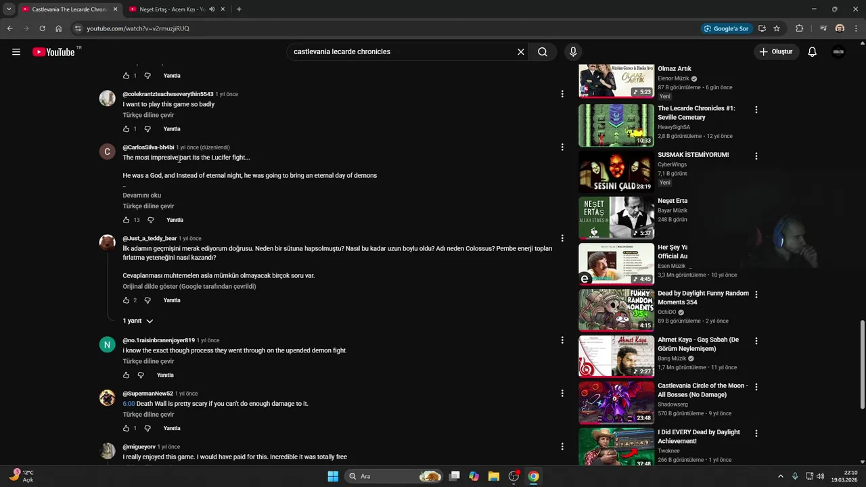Image resolution: width=866 pixels, height=487 pixels.
Task: Open Dead by Daylight Funny Random Moments thumbnail
Action: pyautogui.click(x=616, y=310)
